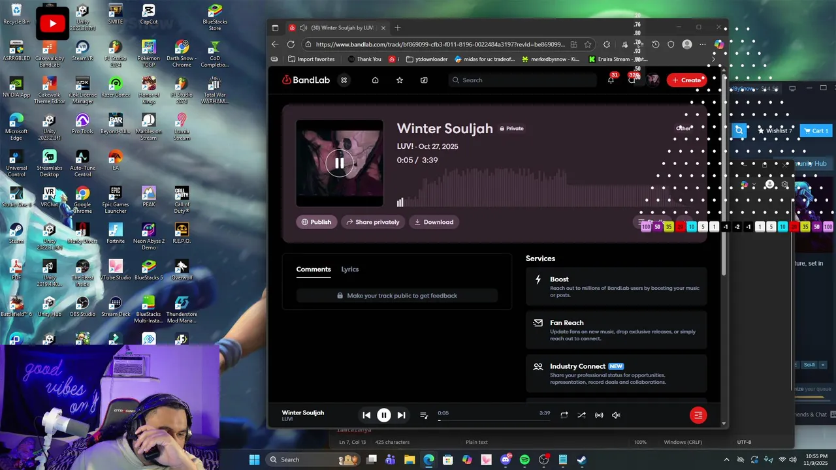
Task: Toggle repeat in player bar
Action: (x=564, y=415)
